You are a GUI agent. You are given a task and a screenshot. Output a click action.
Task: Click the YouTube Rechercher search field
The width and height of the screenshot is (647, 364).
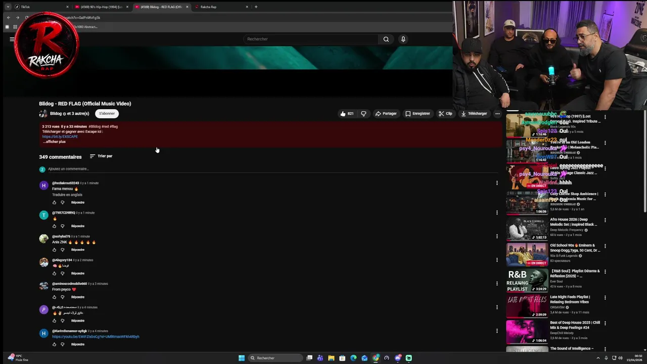311,39
